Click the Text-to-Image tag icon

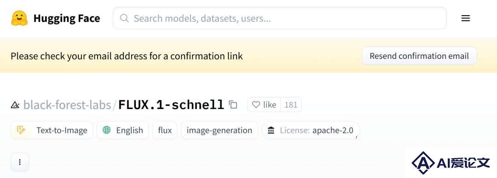coord(21,130)
